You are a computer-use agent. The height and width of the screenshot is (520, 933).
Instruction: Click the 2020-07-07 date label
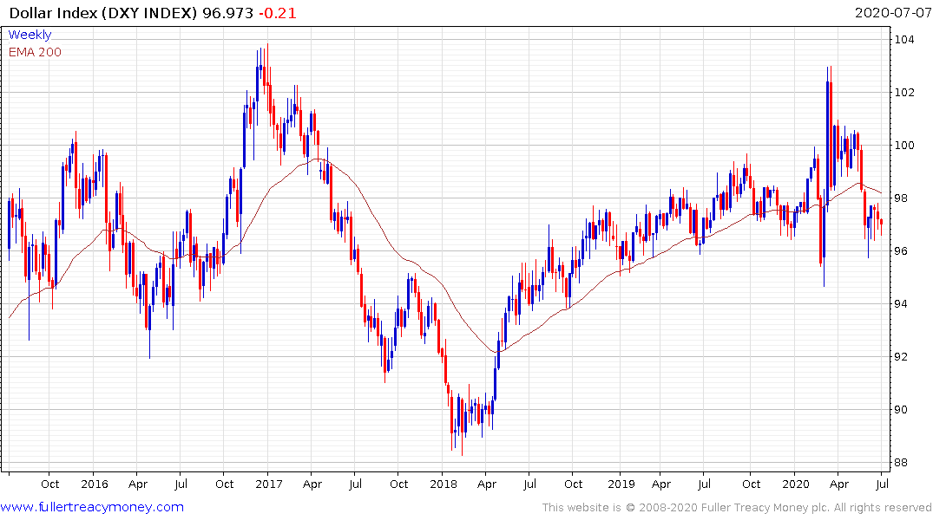tap(892, 13)
